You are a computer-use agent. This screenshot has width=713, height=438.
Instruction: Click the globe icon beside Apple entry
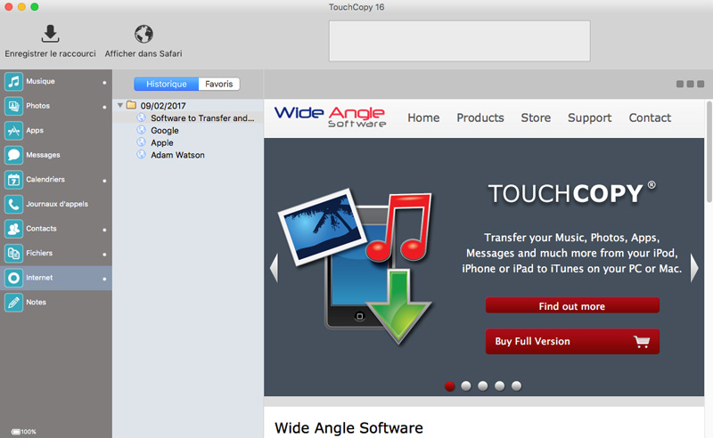[x=142, y=142]
